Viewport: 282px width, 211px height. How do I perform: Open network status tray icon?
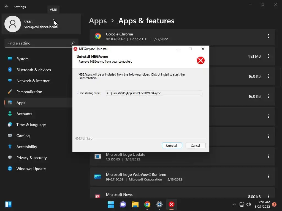click(242, 204)
